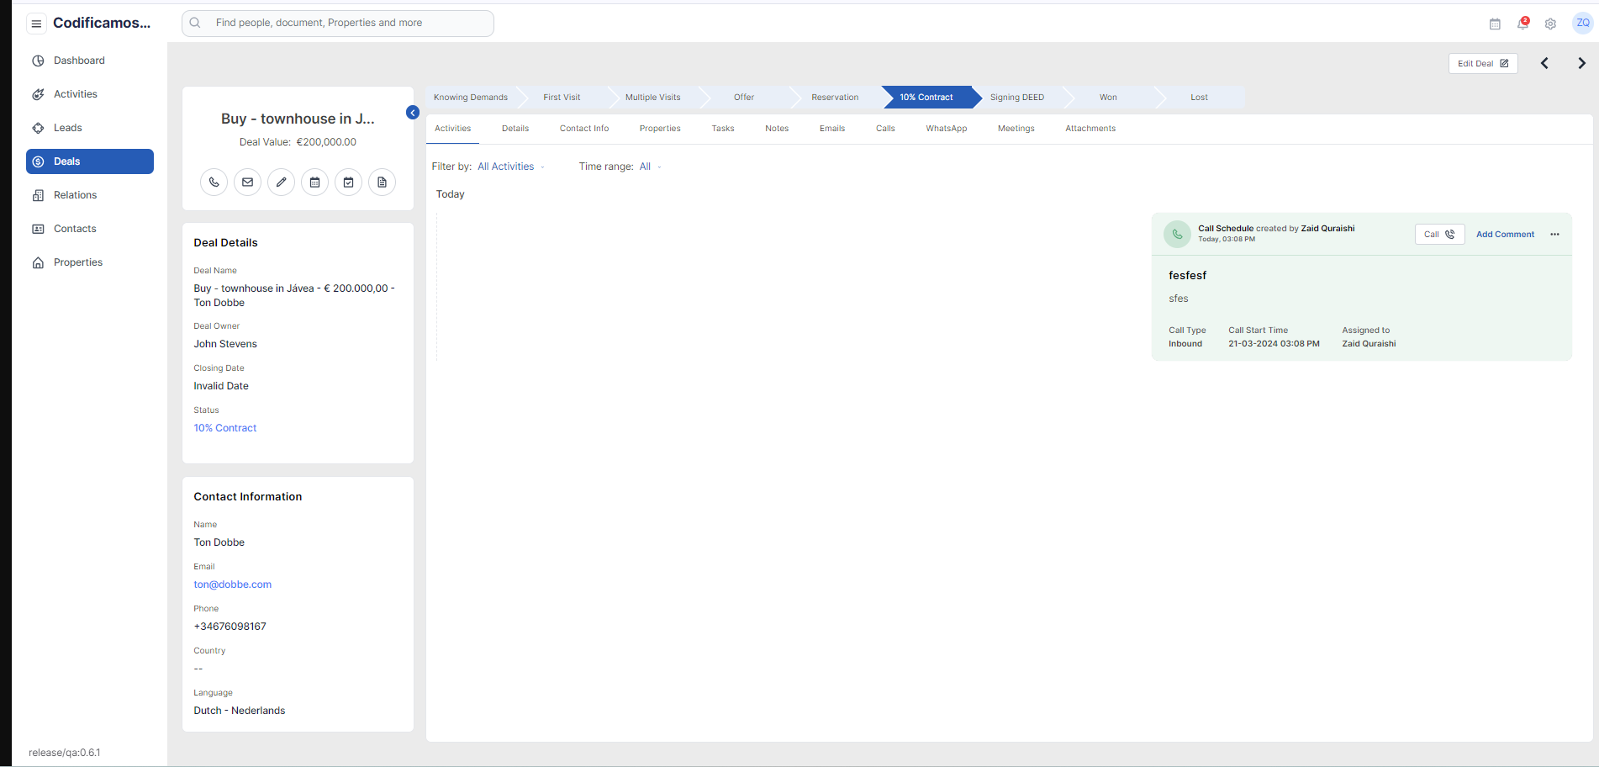Open the Time range All dropdown

[649, 167]
